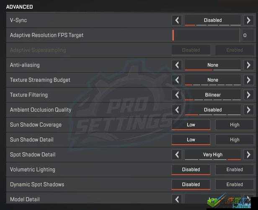Enable Volumetric Lighting
Image resolution: width=258 pixels, height=210 pixels.
pos(235,169)
